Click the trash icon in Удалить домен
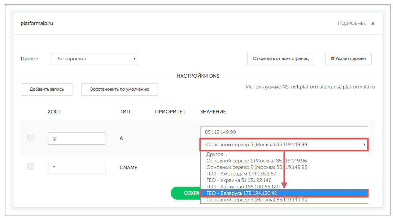This screenshot has height=218, width=393. 332,58
